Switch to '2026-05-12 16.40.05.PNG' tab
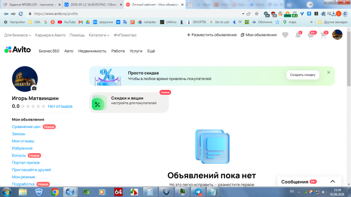Screen dimensions: 351x197 pyautogui.click(x=93, y=5)
